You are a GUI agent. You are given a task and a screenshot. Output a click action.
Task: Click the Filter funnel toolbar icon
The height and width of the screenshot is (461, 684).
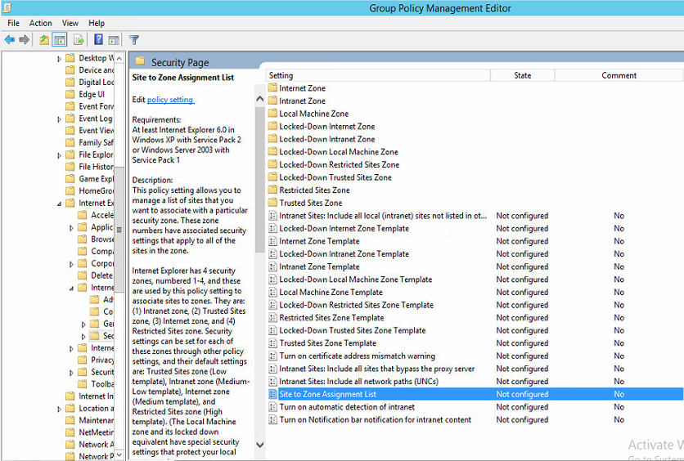tap(134, 40)
